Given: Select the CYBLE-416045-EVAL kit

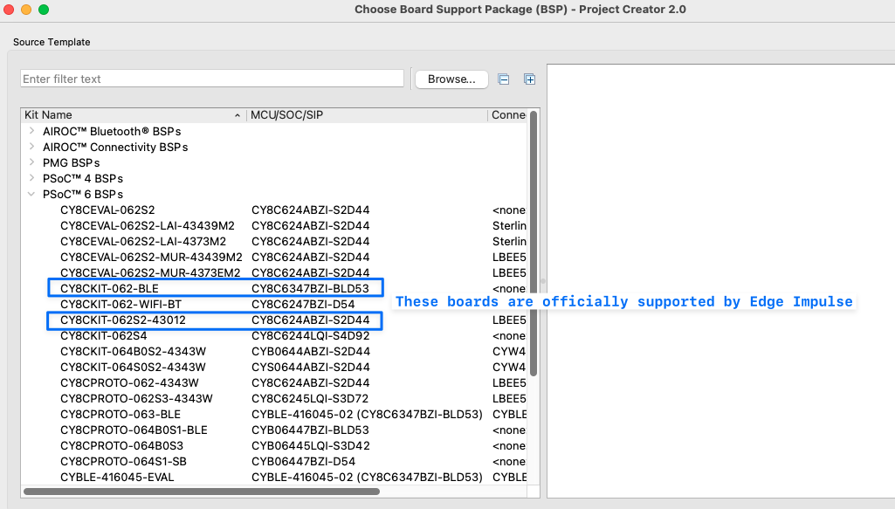Looking at the screenshot, I should pos(117,477).
